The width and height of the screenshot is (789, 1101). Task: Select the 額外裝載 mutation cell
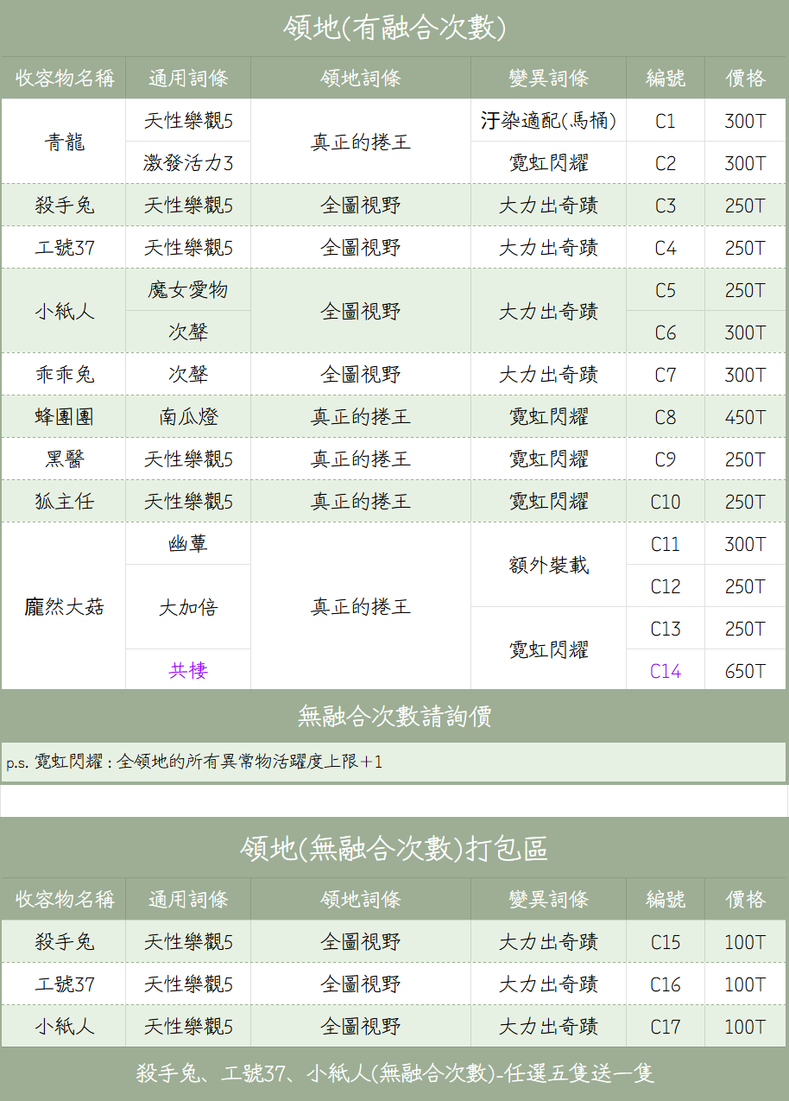pyautogui.click(x=548, y=566)
